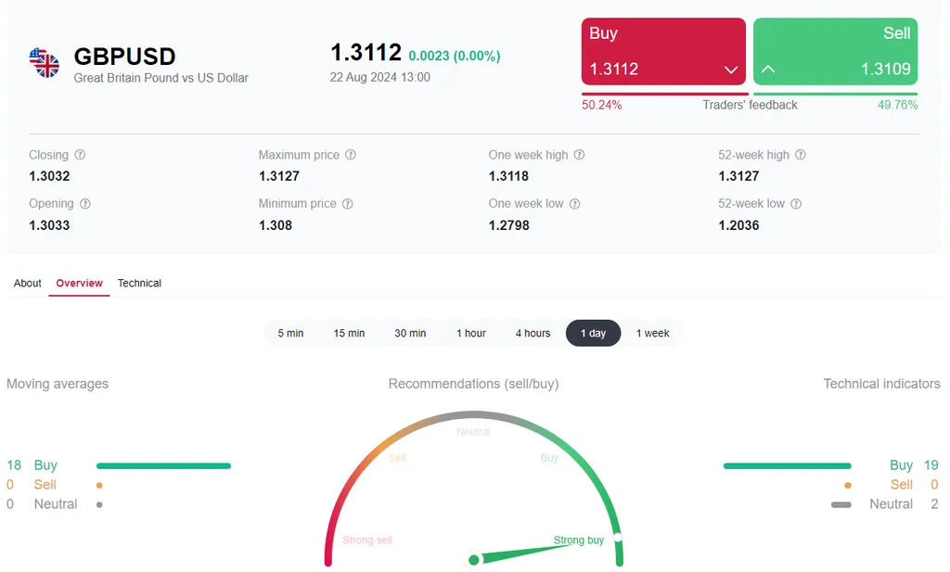Click the GBPUSD flag pair icon

(45, 63)
